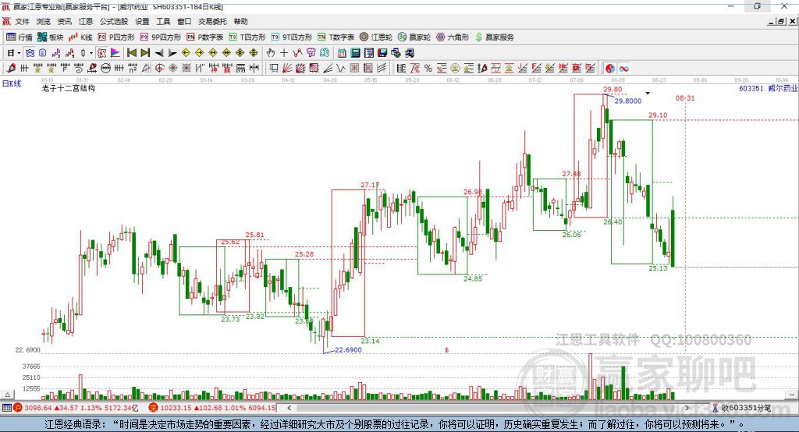The width and height of the screenshot is (799, 432).
Task: Click the 板块 toolbar button
Action: tap(51, 37)
